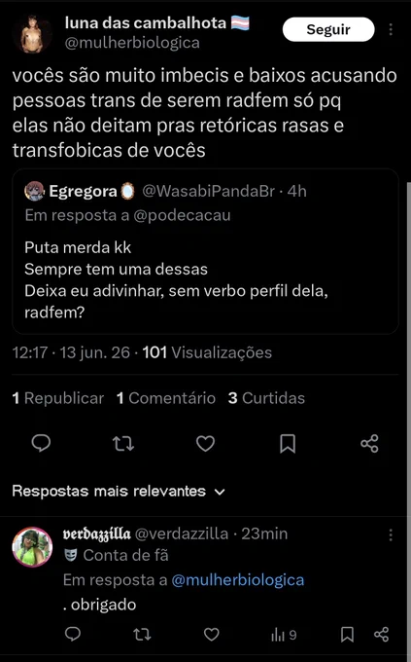This screenshot has height=662, width=411.
Task: Like the main tweet
Action: point(205,443)
